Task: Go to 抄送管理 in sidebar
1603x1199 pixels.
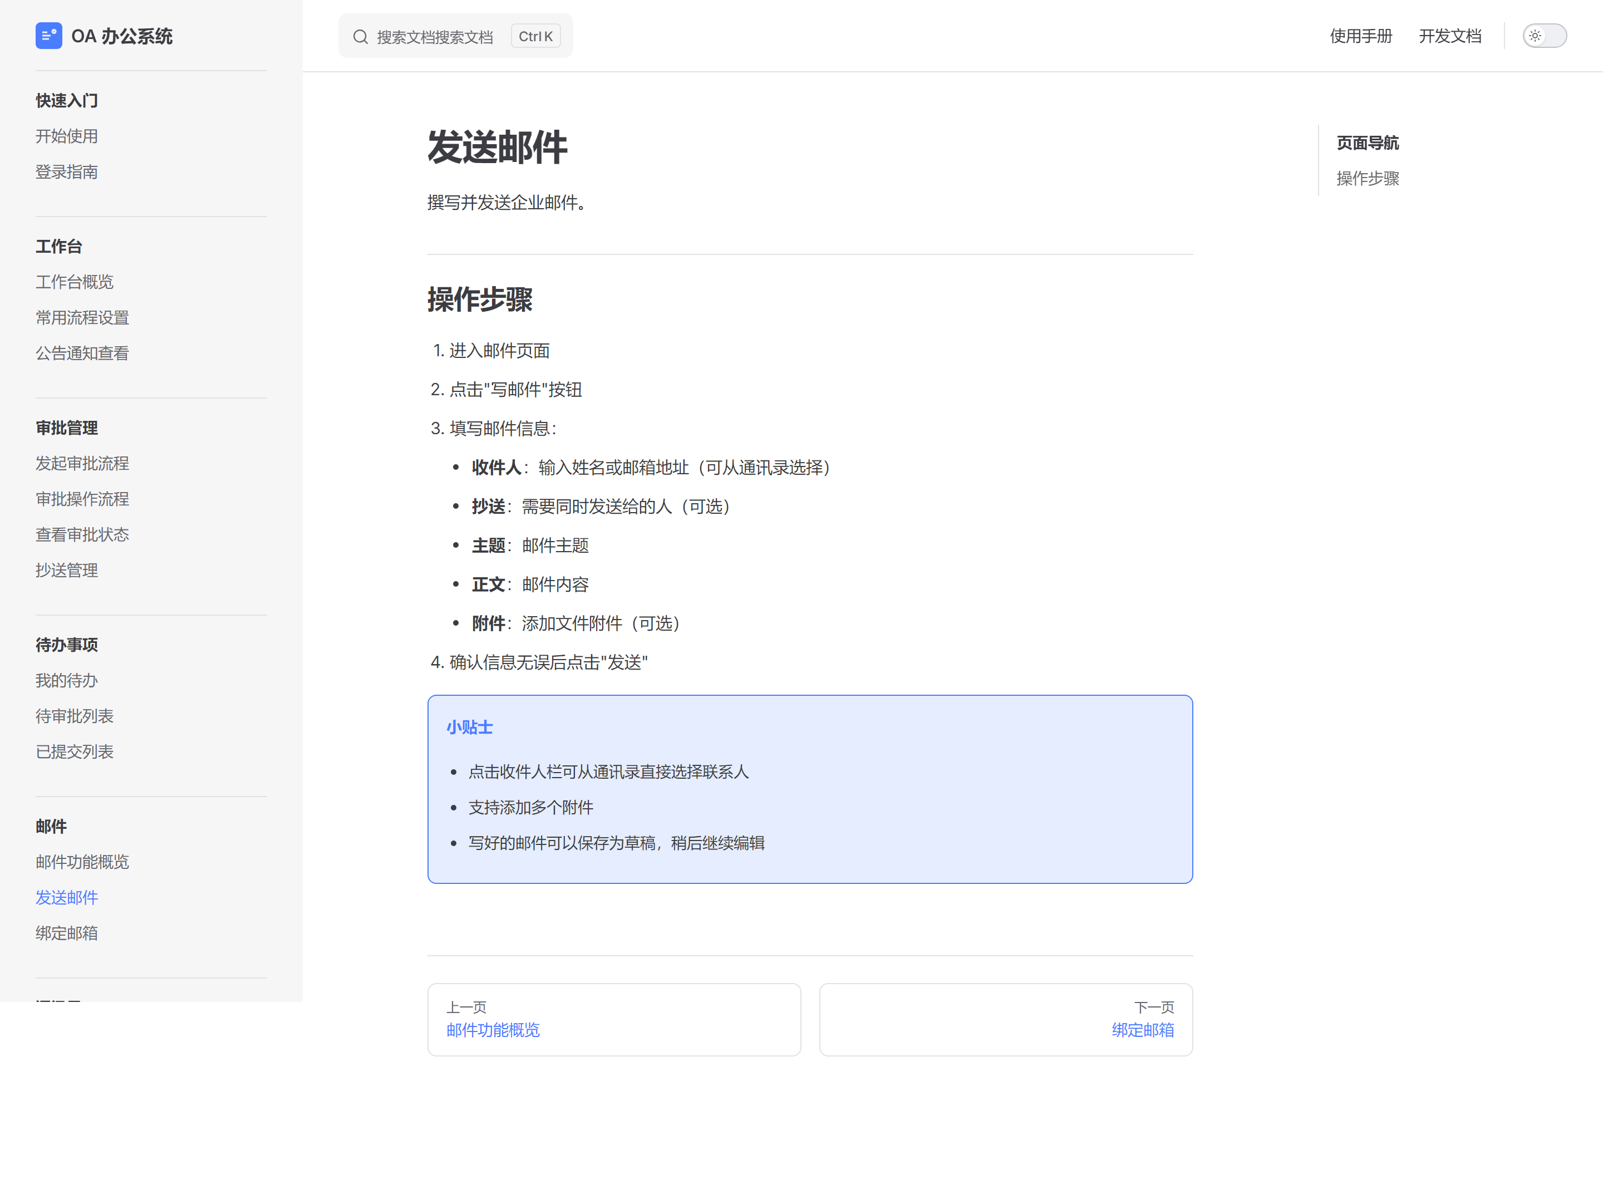Action: 67,571
